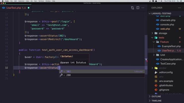184x103 pixels.
Task: Expand the TIMELINE section
Action: 156,101
